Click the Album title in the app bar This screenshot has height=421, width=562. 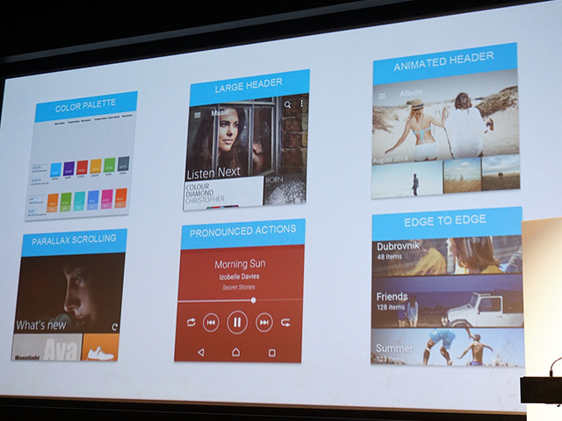[x=411, y=93]
